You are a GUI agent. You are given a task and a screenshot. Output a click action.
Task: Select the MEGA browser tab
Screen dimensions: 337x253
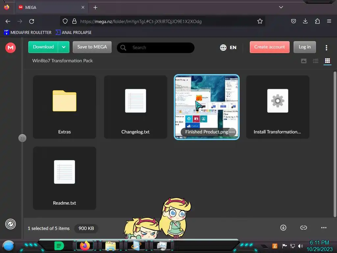[52, 7]
